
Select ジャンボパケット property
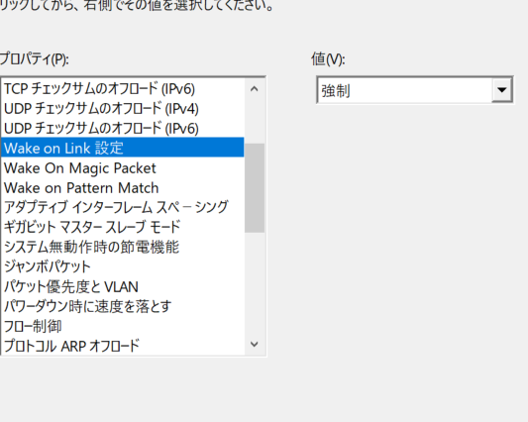click(123, 267)
